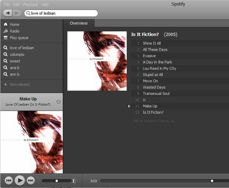Go forward with the right arrow button

[x=17, y=13]
